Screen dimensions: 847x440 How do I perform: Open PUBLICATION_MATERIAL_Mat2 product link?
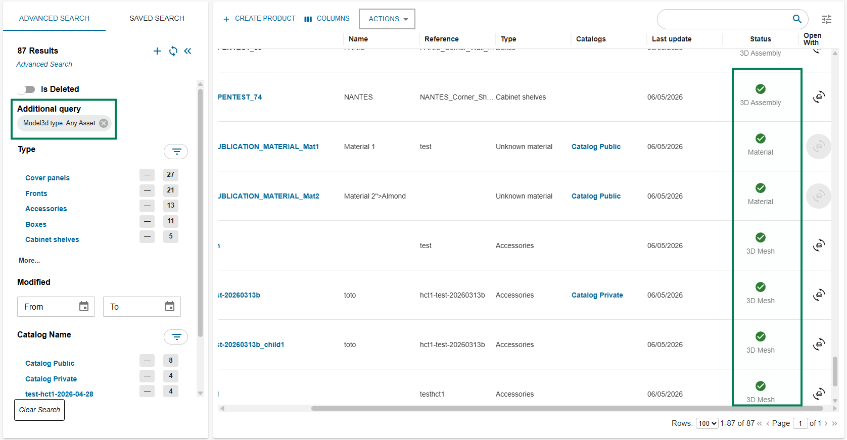[x=269, y=196]
